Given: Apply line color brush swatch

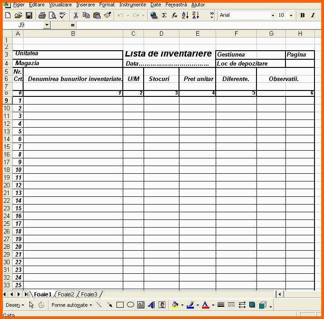Looking at the screenshot, I should (190, 305).
